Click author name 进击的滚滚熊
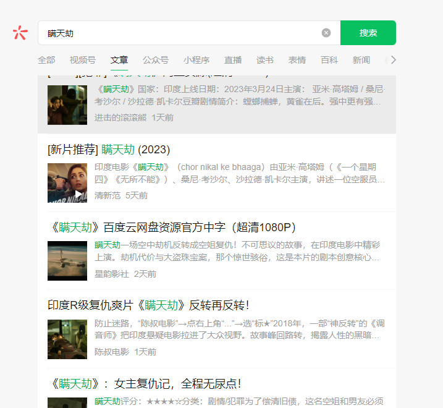The image size is (443, 408). click(120, 117)
